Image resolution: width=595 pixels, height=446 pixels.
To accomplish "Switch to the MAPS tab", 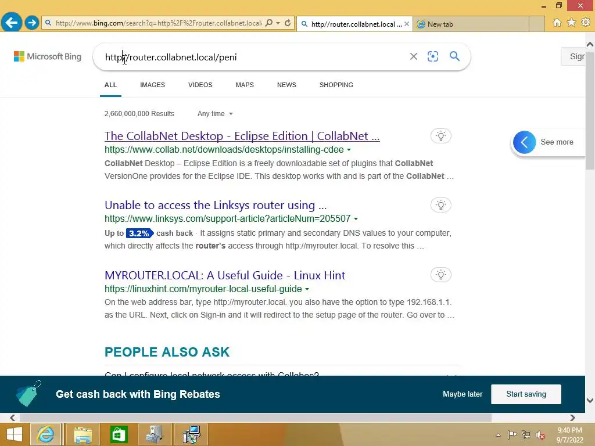I will (x=245, y=85).
